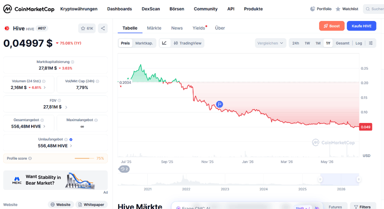This screenshot has width=384, height=209.
Task: Select the Futures markets tab
Action: (x=335, y=207)
